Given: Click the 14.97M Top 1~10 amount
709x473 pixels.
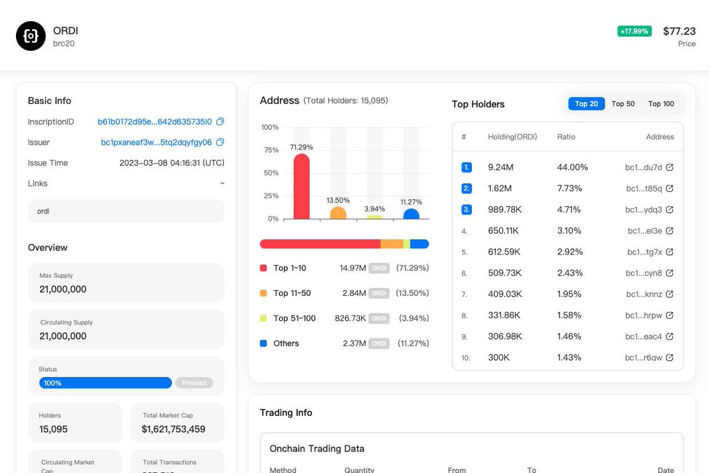Looking at the screenshot, I should [353, 268].
